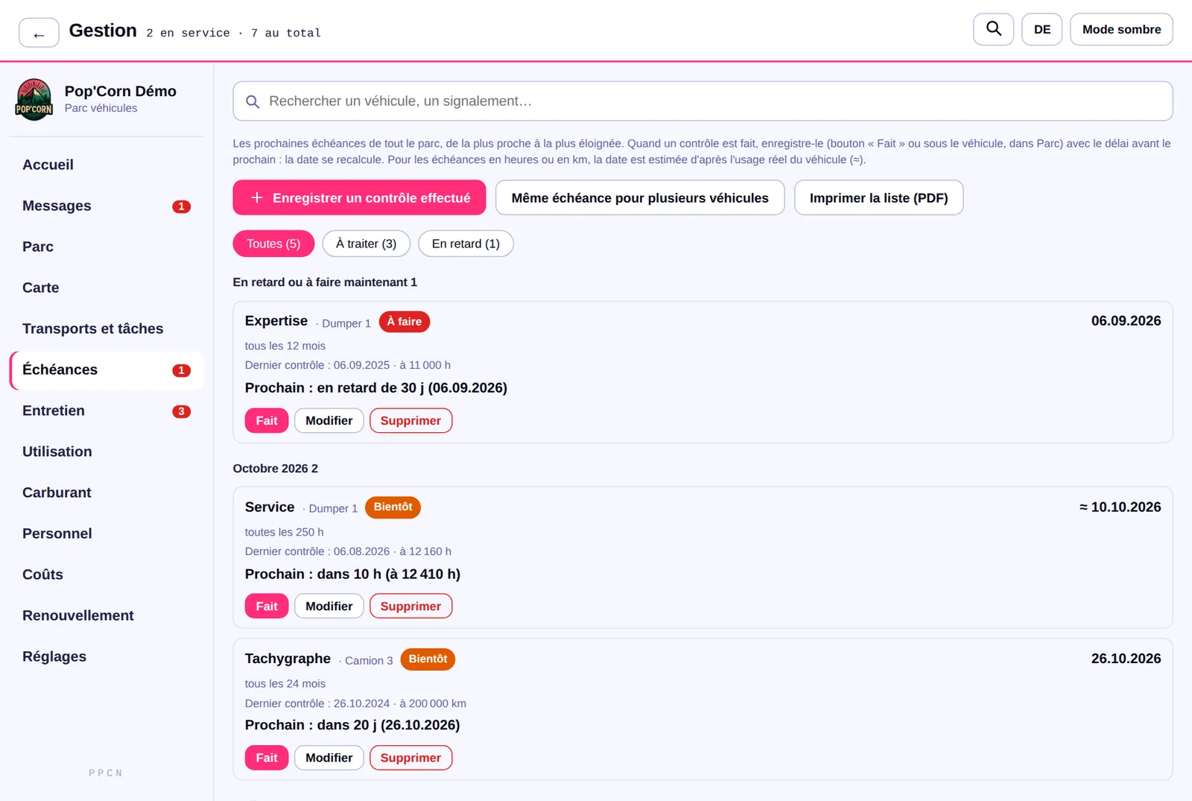Open Utilisation in the sidebar
This screenshot has height=801, width=1192.
click(107, 452)
